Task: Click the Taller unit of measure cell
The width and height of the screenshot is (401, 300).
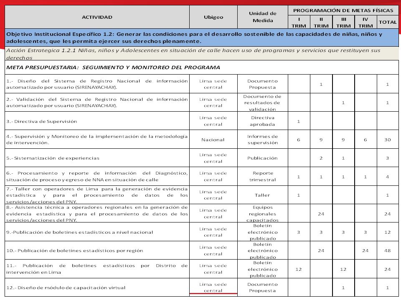Action: pyautogui.click(x=262, y=195)
